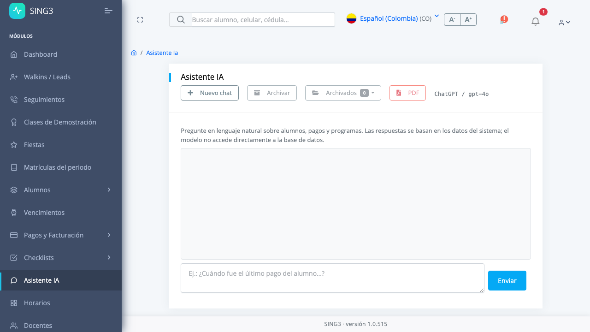Image resolution: width=590 pixels, height=332 pixels.
Task: Click the search magnifier icon
Action: pyautogui.click(x=181, y=19)
